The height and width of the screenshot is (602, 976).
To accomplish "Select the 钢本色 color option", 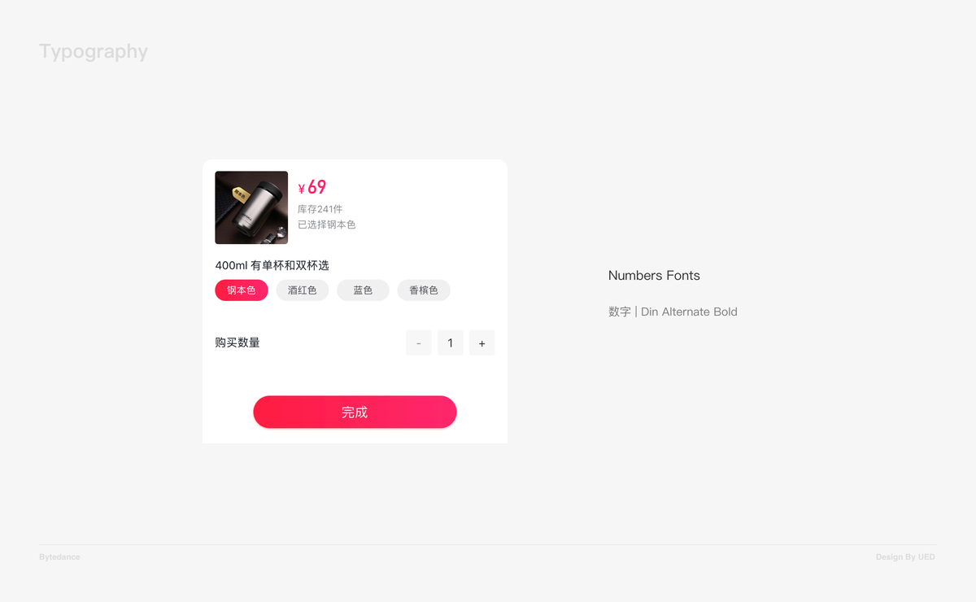I will [242, 290].
